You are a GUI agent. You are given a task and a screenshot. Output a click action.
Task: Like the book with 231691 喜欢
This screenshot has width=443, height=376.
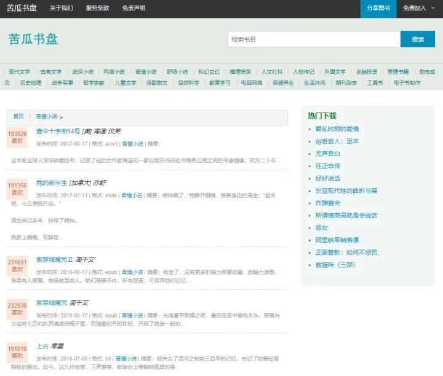[x=17, y=265]
